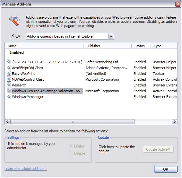Click the (Not verified) publisher cell
The height and width of the screenshot is (178, 182).
[96, 74]
